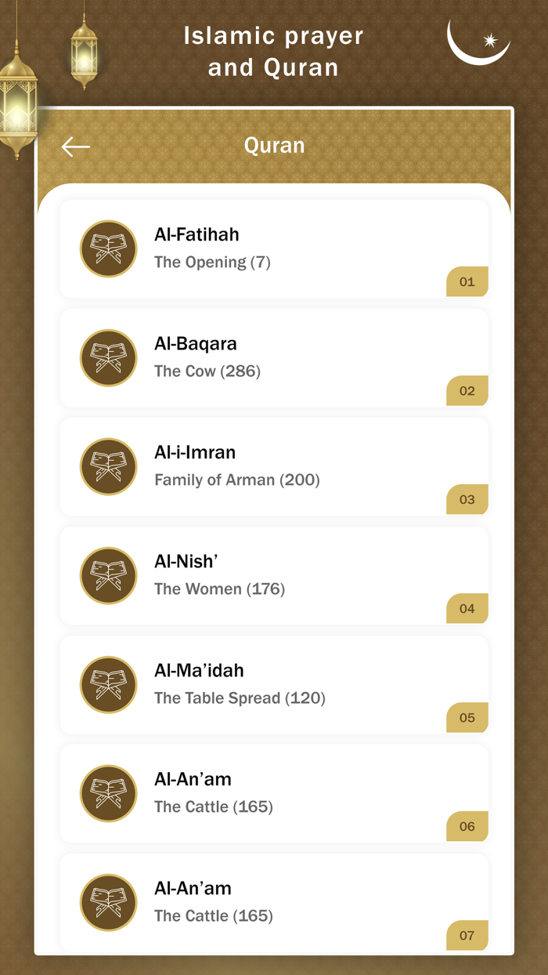Tap the 01 number badge on Al-Fatihah card
The width and height of the screenshot is (548, 975).
pos(467,281)
